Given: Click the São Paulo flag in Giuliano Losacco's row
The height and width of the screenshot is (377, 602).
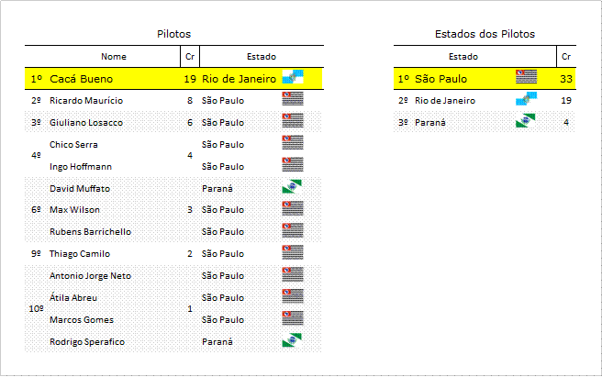Looking at the screenshot, I should pos(293,120).
